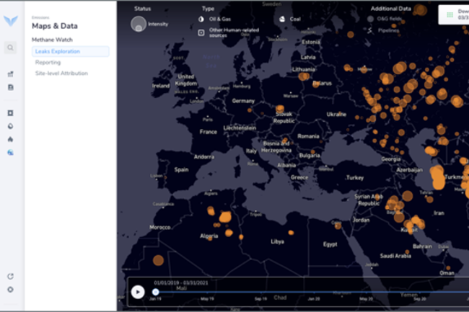
Task: Toggle the O&G fields layer label
Action: 389,19
